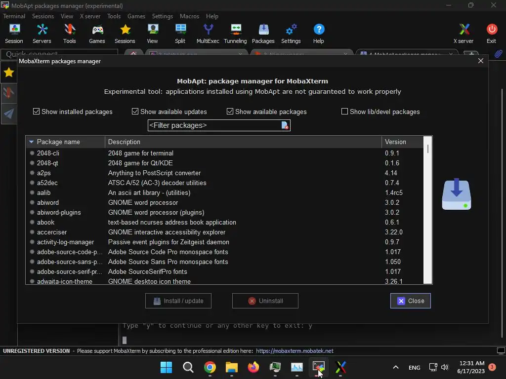
Task: Click the package list vertical scrollbar
Action: pos(427,210)
